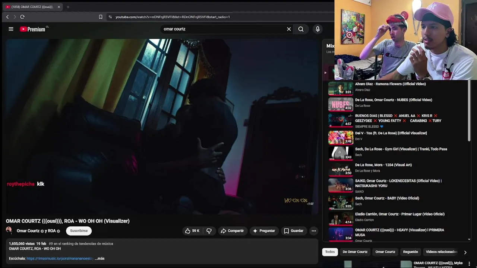The image size is (477, 268).
Task: Dislike the video with thumbs down
Action: click(209, 231)
